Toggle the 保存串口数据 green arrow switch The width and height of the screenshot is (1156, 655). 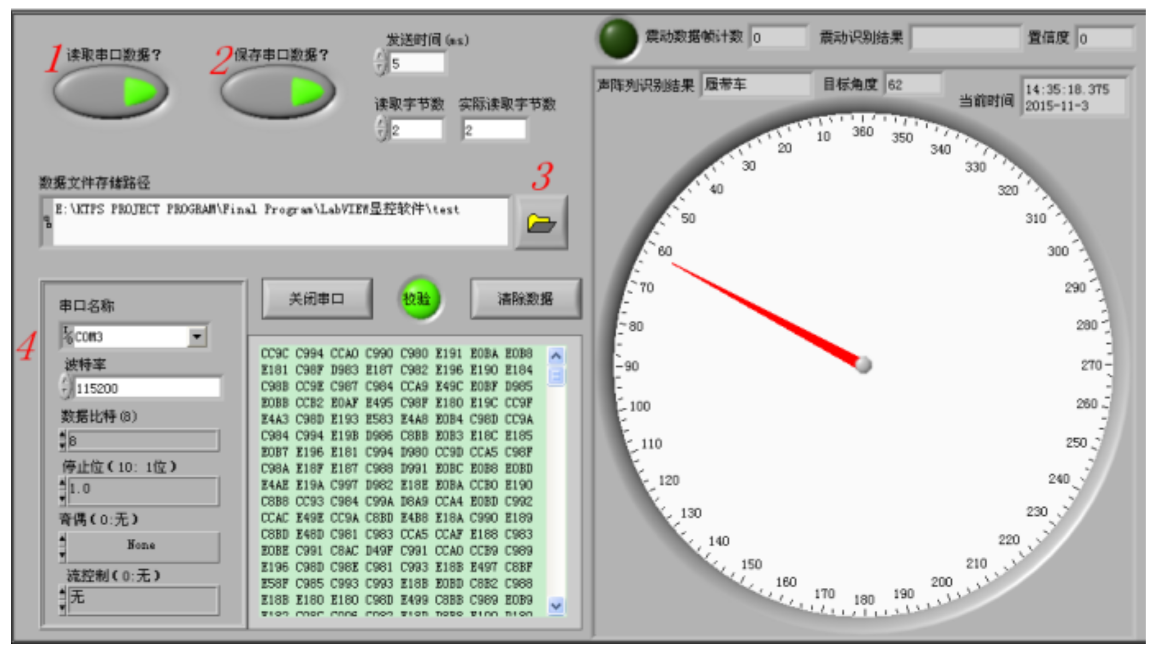coord(278,92)
